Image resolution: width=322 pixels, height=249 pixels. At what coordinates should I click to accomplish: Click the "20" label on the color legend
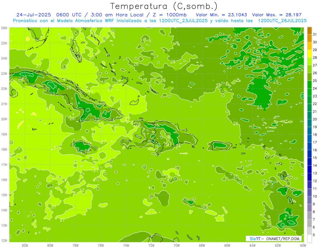[x=315, y=119]
